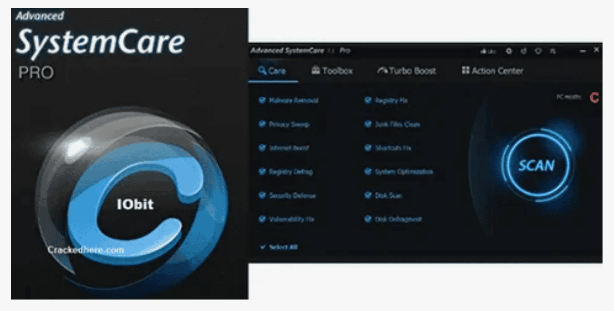Open the Action Center tab
The height and width of the screenshot is (311, 614).
coord(493,71)
